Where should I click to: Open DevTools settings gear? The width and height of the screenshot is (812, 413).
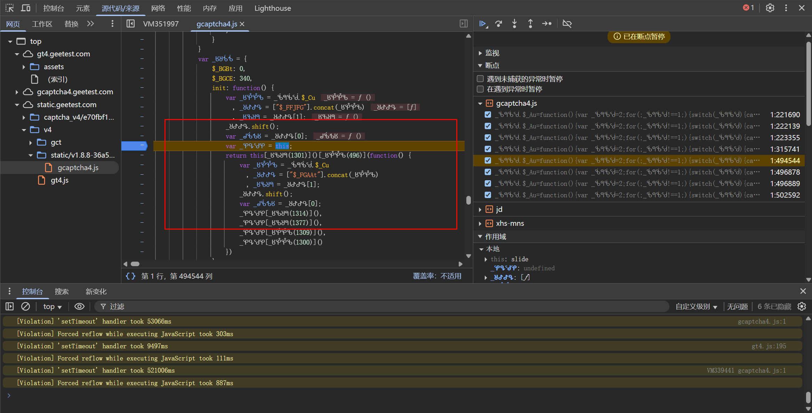(x=770, y=8)
